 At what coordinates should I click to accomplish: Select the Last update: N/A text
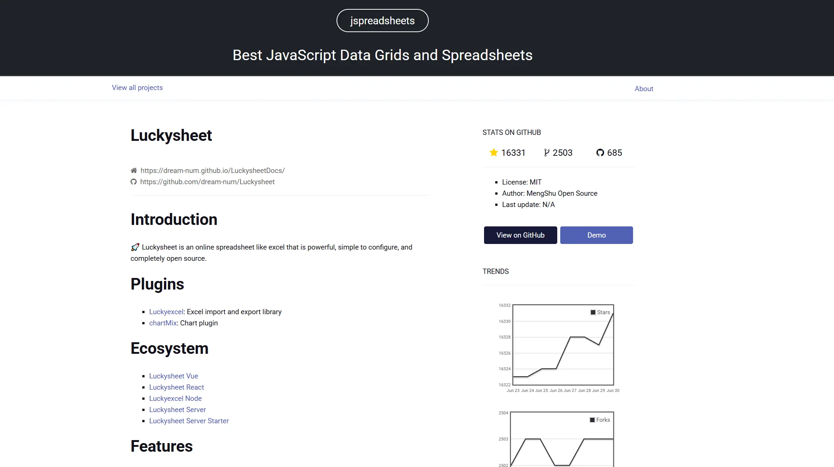[x=528, y=204]
